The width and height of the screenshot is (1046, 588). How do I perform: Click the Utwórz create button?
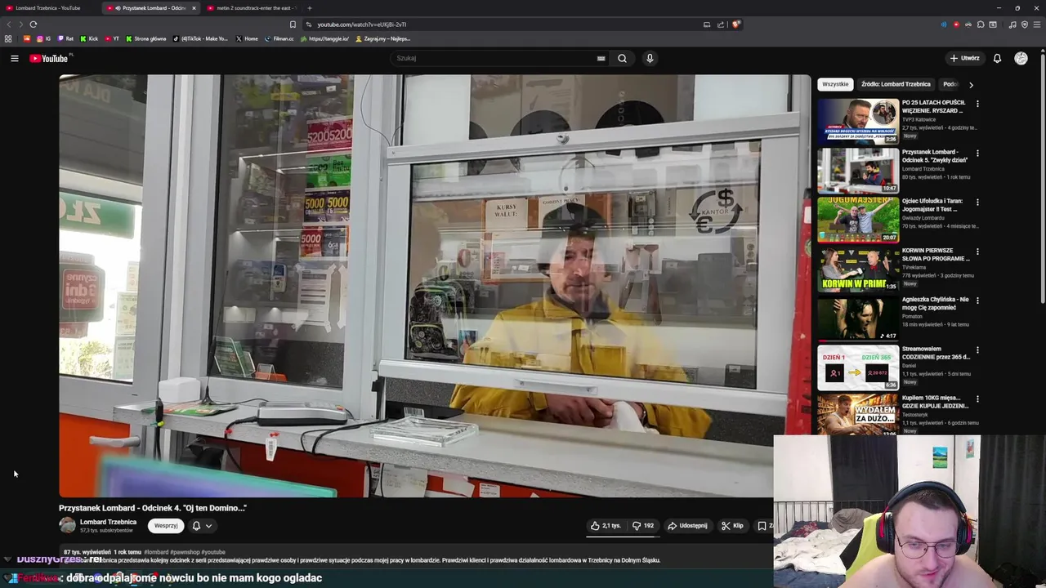[x=965, y=58]
